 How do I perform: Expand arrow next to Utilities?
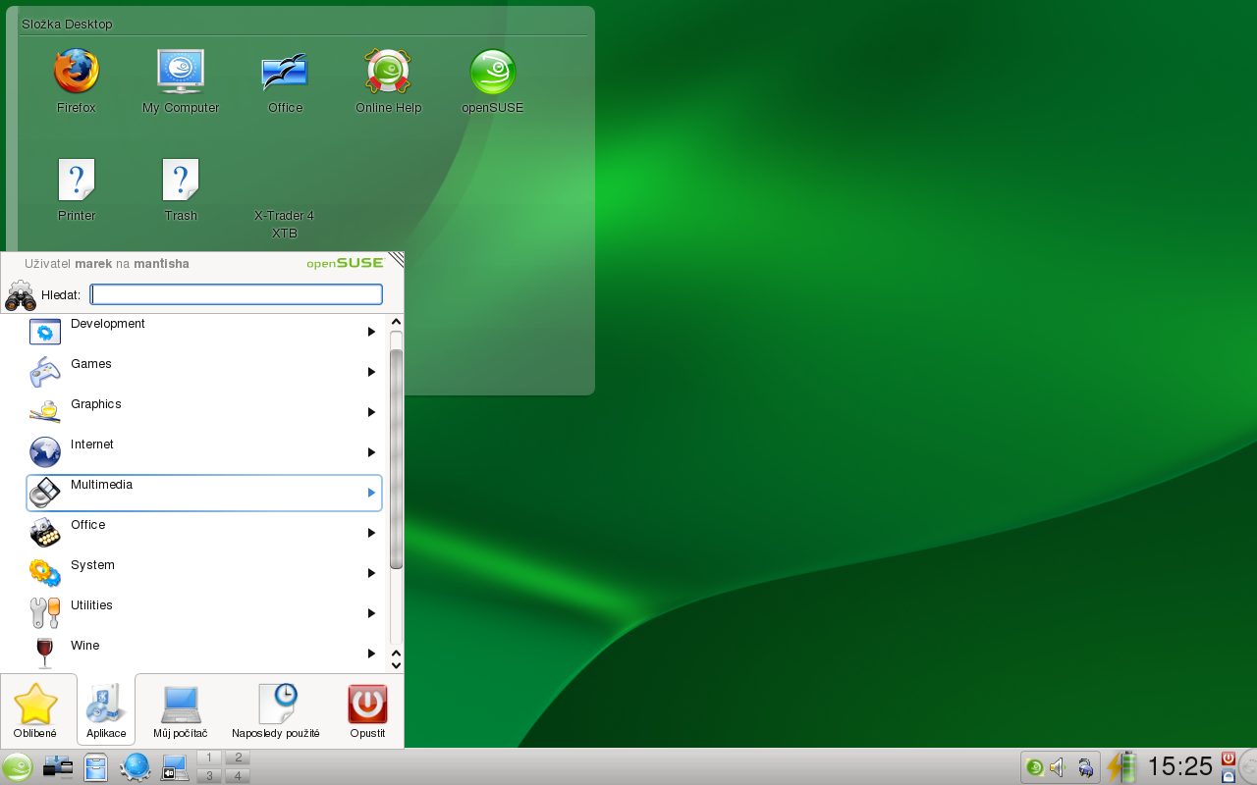pos(371,613)
